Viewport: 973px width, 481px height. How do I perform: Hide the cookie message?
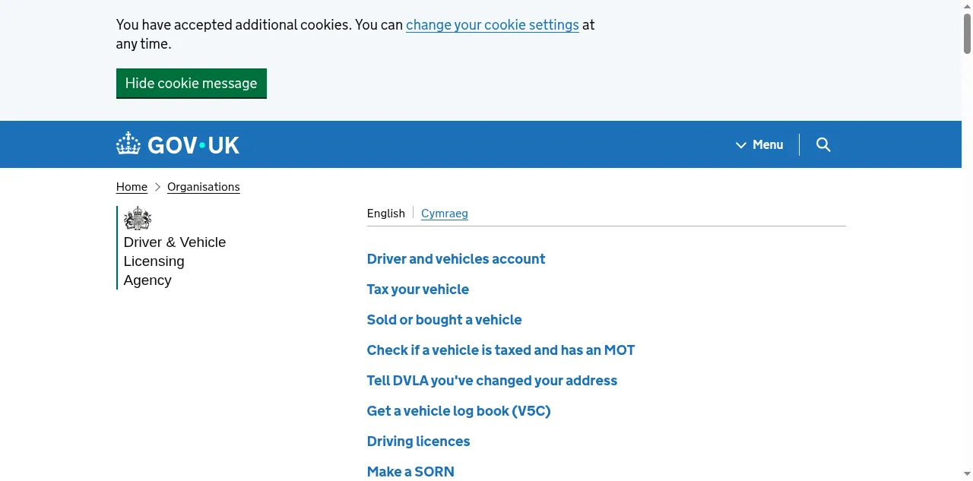pos(191,84)
